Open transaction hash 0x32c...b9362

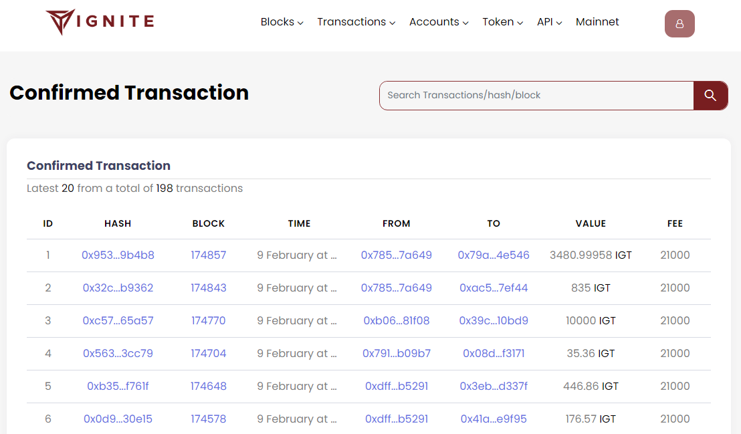118,288
